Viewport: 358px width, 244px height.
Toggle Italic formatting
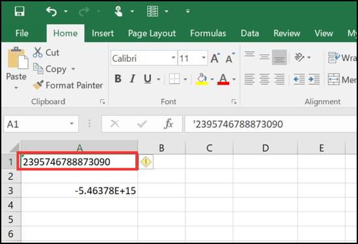pyautogui.click(x=132, y=79)
